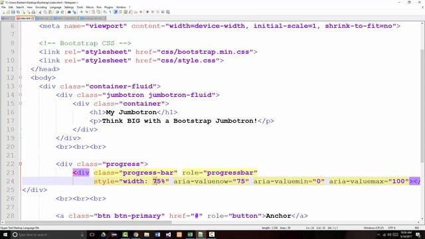The image size is (425, 239).
Task: Open Notepad++ taskbar icon
Action: coord(201,234)
